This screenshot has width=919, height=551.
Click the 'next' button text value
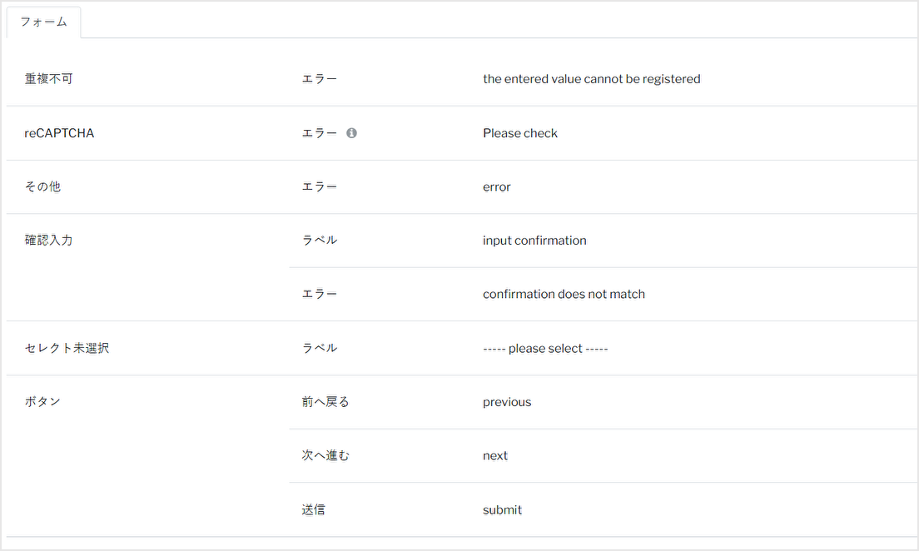tap(495, 456)
